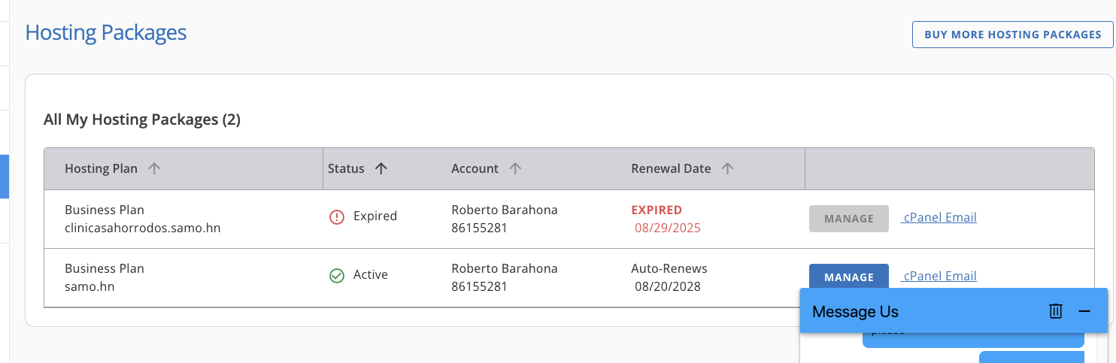This screenshot has height=363, width=1116.
Task: Click the Message Us chat header title
Action: click(x=855, y=312)
